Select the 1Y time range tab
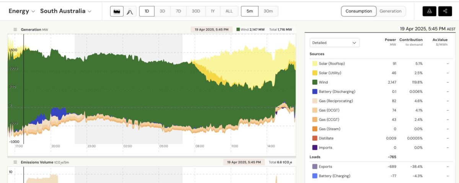This screenshot has width=459, height=183. coord(213,11)
